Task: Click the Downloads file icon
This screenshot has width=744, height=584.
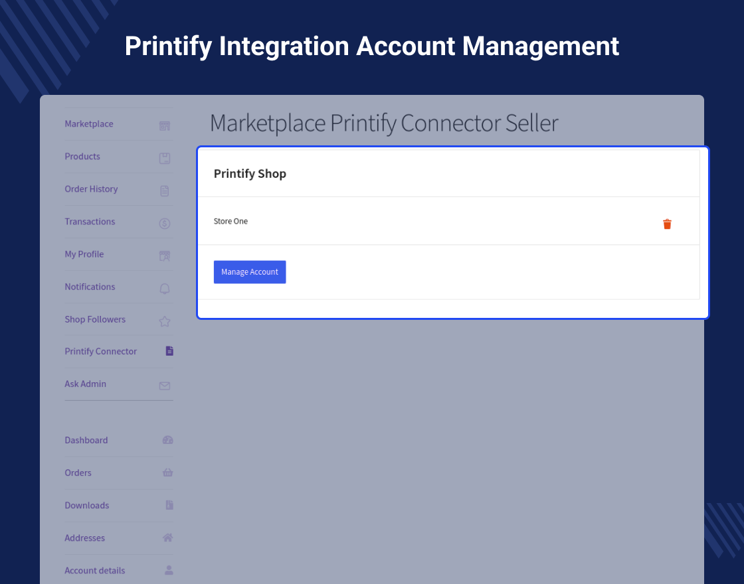Action: tap(169, 505)
